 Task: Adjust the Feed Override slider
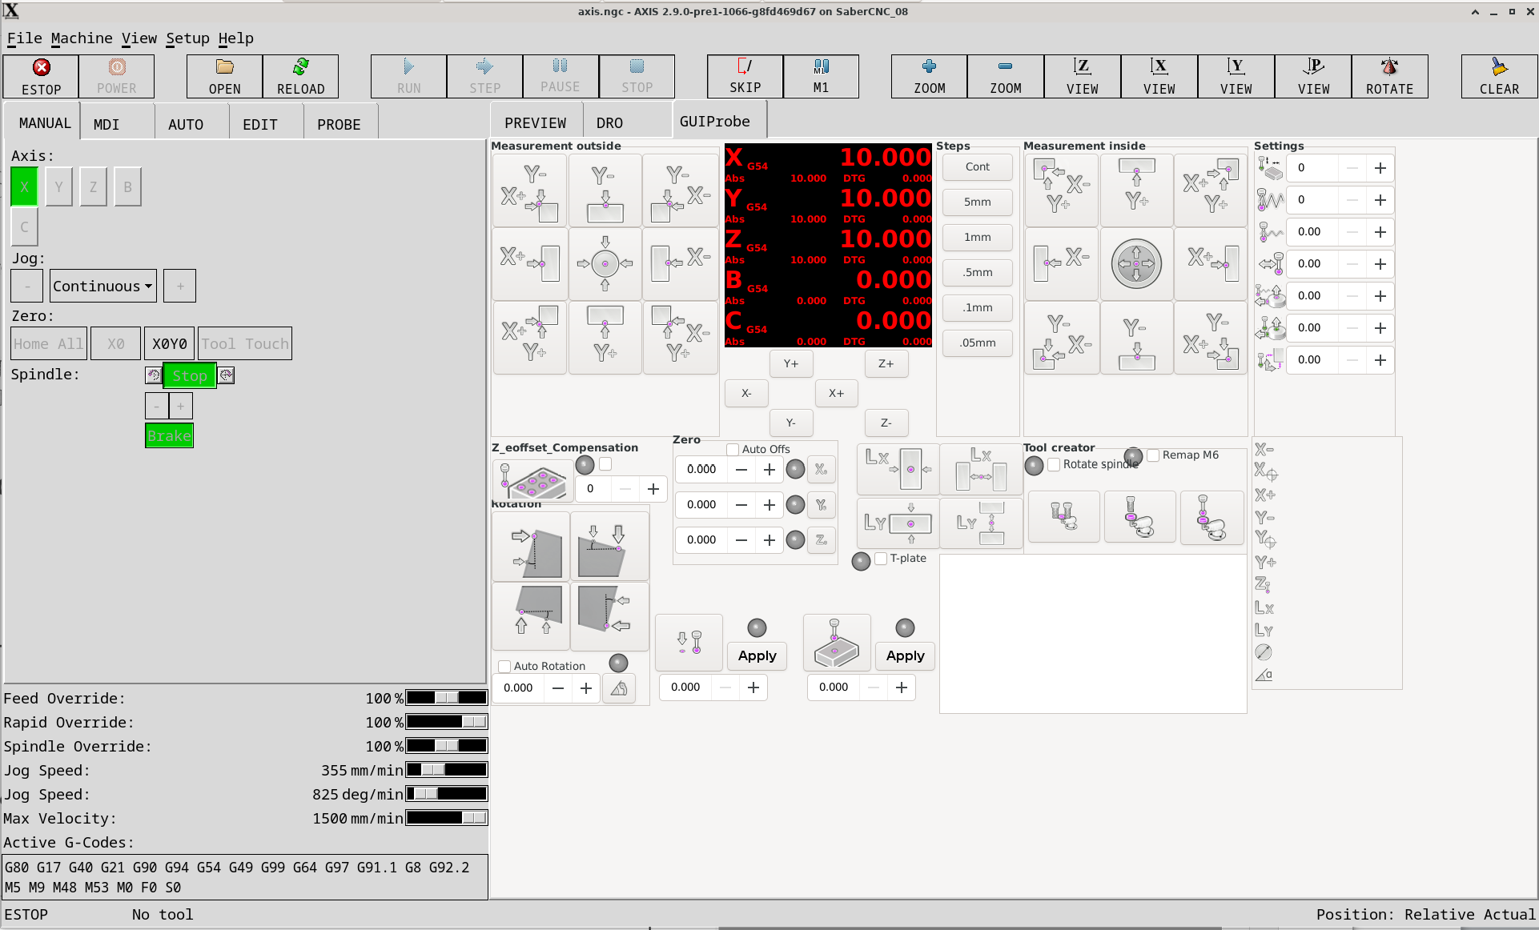tap(447, 698)
